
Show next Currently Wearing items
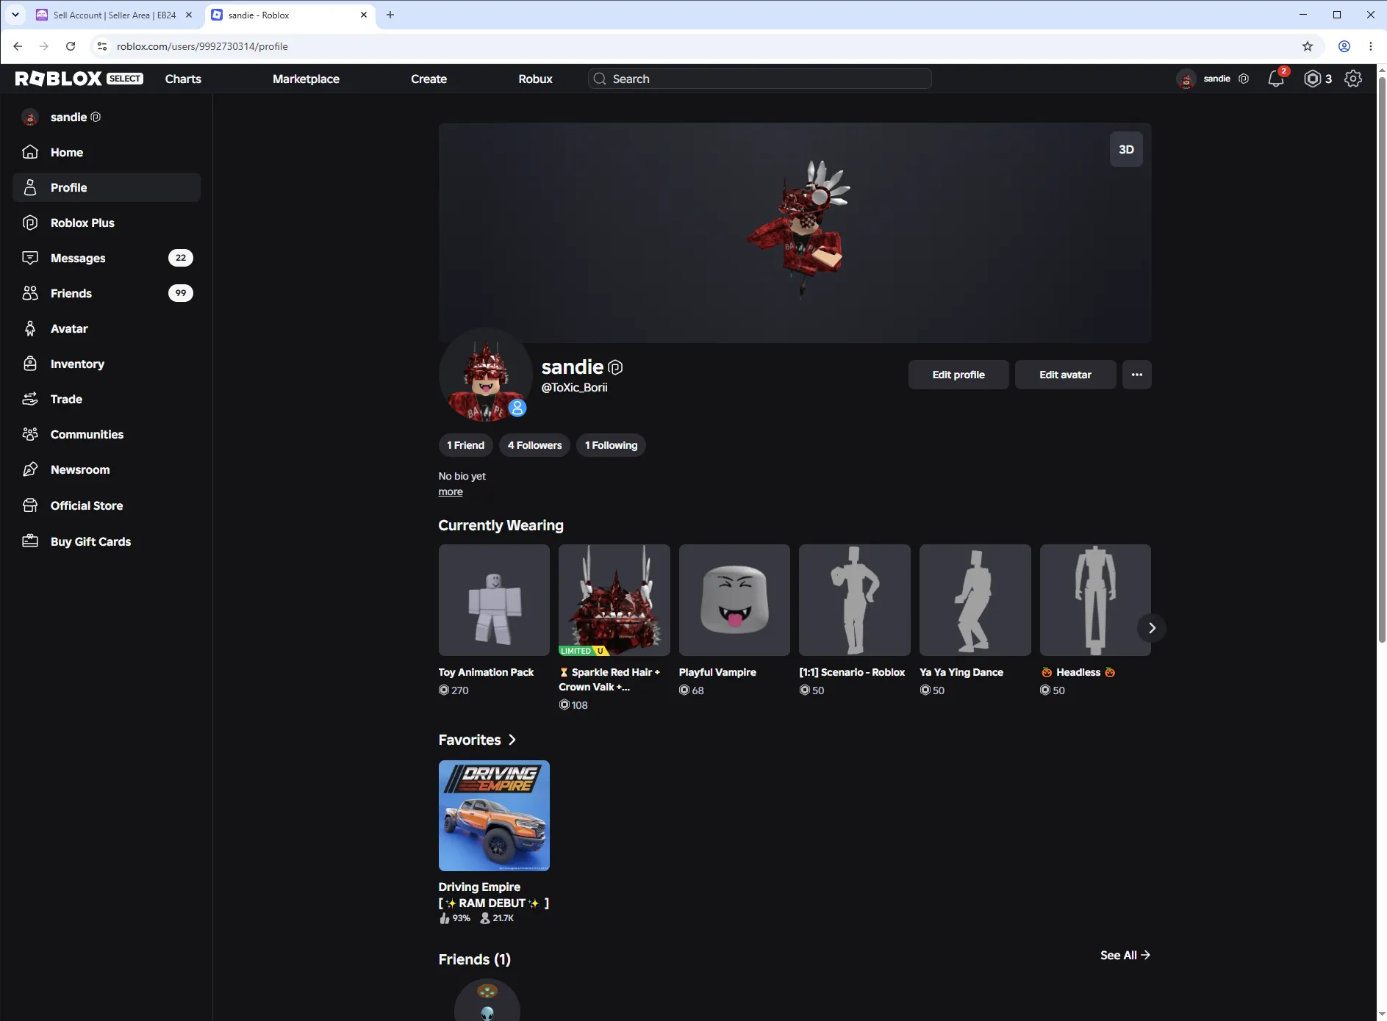coord(1152,628)
